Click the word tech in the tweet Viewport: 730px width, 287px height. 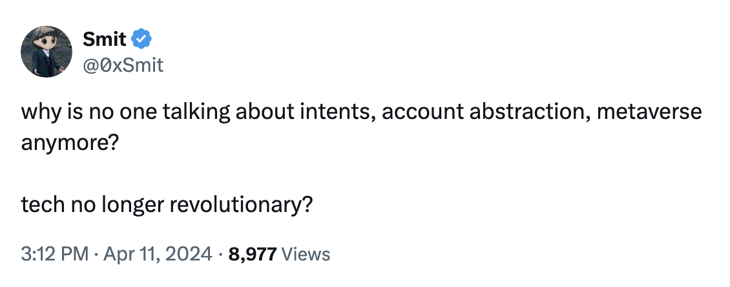43,205
